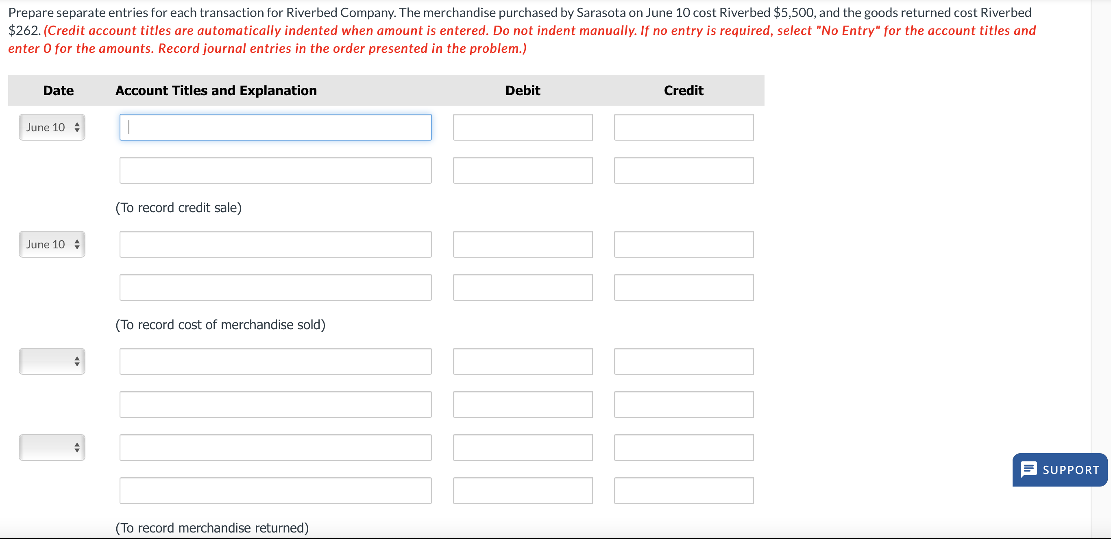
Task: Click the "(To record merchandise returned)" text
Action: click(x=212, y=527)
